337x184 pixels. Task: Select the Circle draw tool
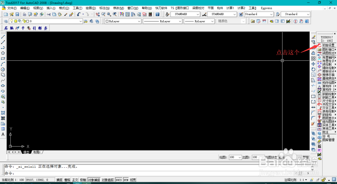pyautogui.click(x=3, y=69)
